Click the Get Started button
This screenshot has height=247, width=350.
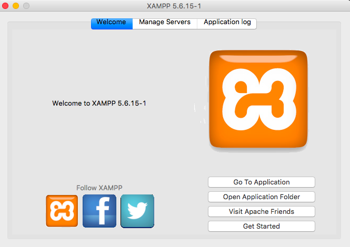click(x=262, y=227)
